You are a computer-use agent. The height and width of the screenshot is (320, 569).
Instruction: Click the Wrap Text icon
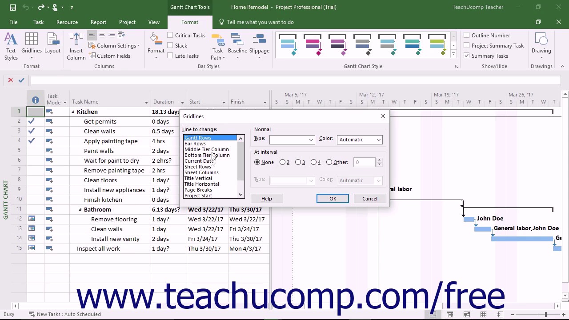(122, 35)
